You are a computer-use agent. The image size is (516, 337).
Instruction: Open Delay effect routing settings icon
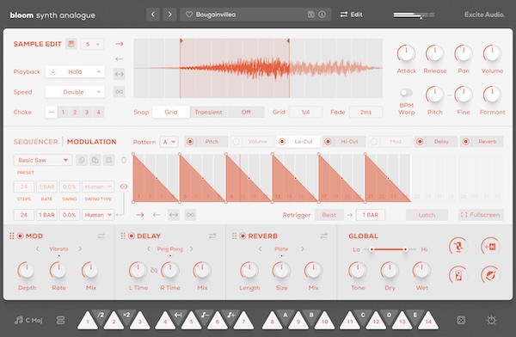point(212,236)
